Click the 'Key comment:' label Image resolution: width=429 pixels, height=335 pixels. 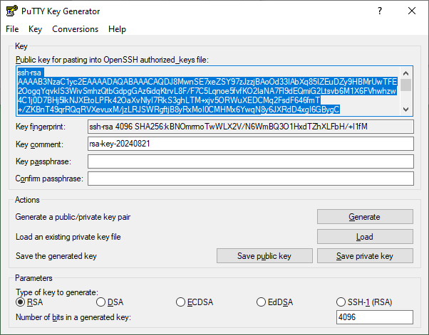click(39, 144)
